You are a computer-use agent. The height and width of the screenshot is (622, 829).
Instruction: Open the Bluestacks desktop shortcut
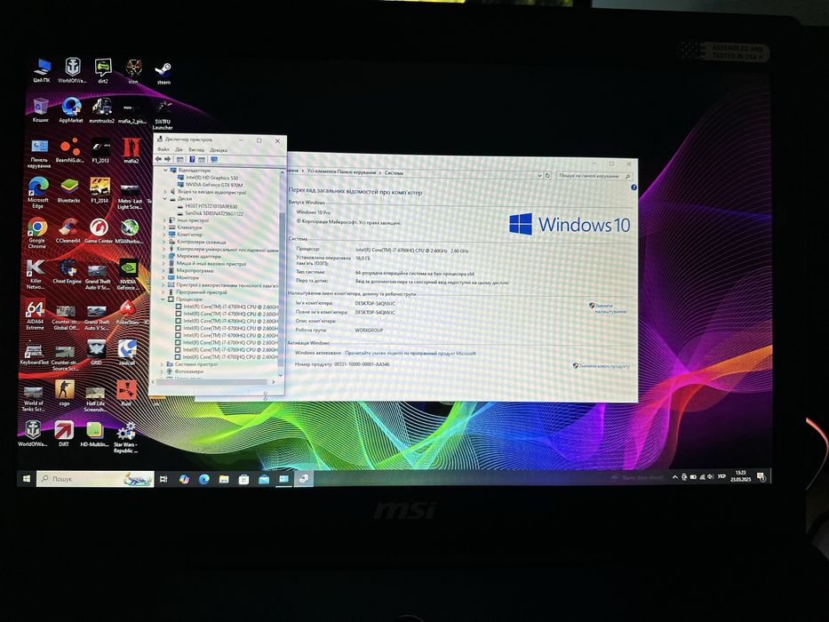68,191
